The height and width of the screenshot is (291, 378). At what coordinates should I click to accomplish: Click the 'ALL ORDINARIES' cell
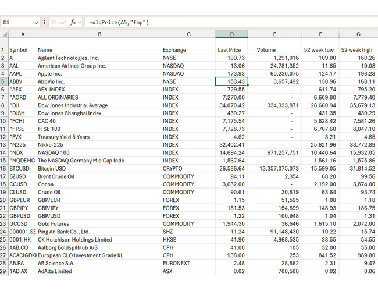tap(99, 97)
